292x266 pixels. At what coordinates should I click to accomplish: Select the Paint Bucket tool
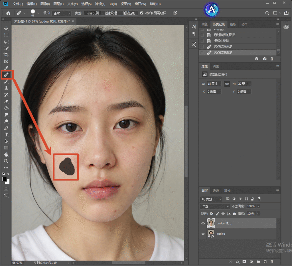point(6,108)
